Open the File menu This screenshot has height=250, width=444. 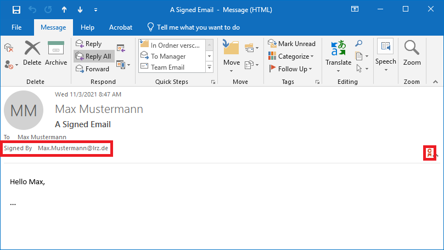(16, 27)
